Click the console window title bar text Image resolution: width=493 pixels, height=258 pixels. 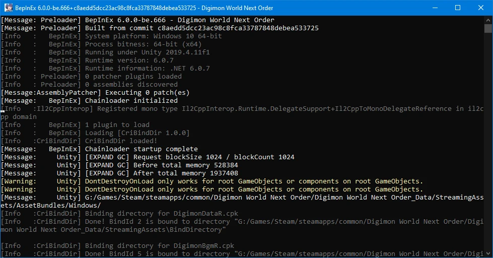[x=144, y=8]
